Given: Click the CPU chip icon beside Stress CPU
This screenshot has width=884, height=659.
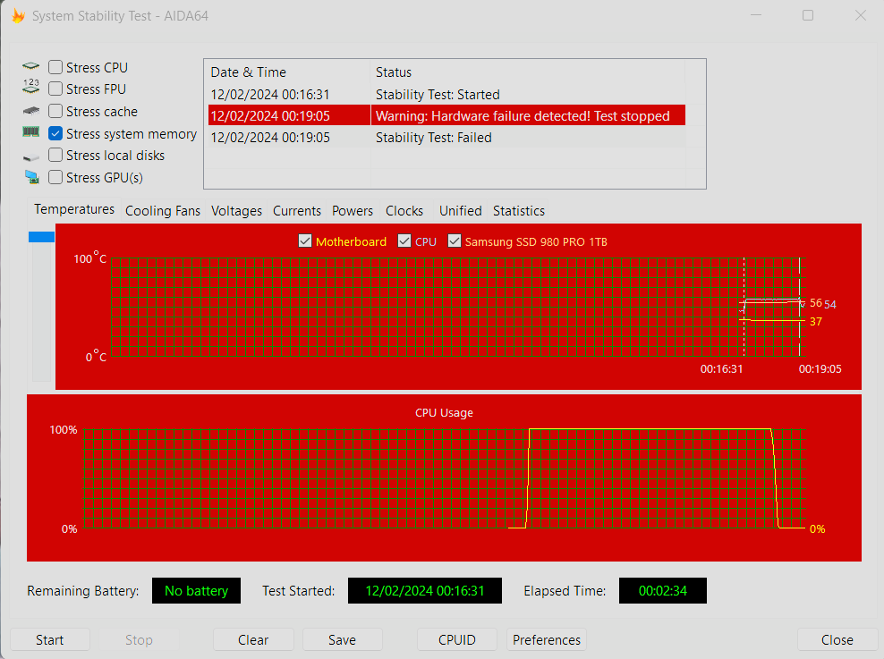Looking at the screenshot, I should click(31, 67).
